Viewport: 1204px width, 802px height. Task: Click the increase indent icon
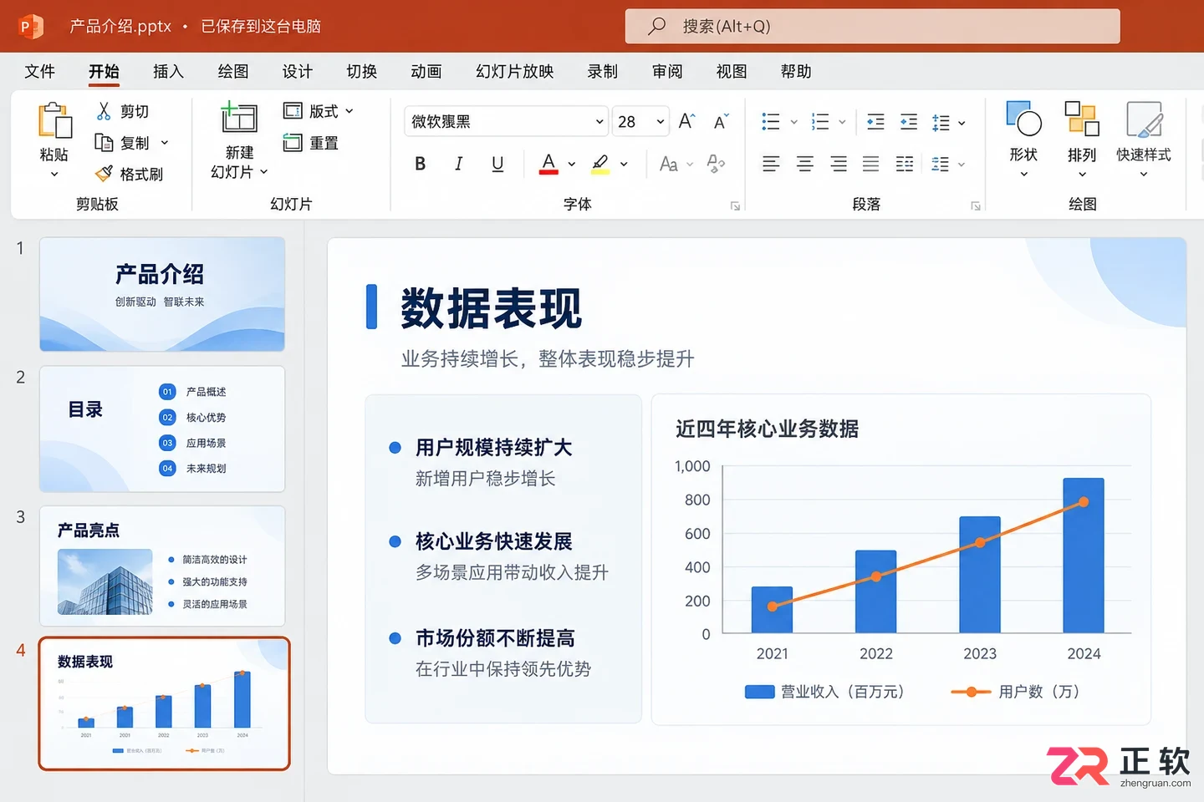[x=909, y=122]
